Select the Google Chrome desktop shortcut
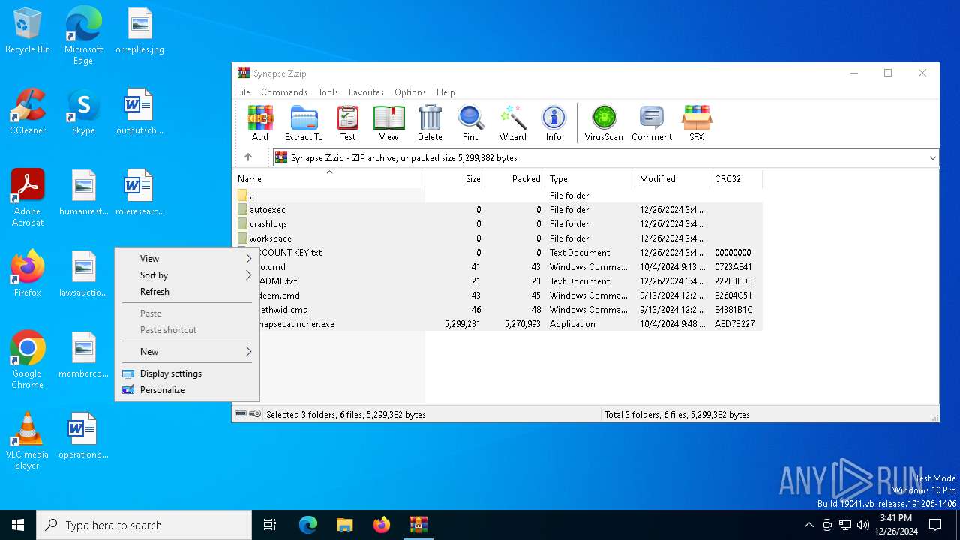The image size is (960, 540). pyautogui.click(x=28, y=360)
